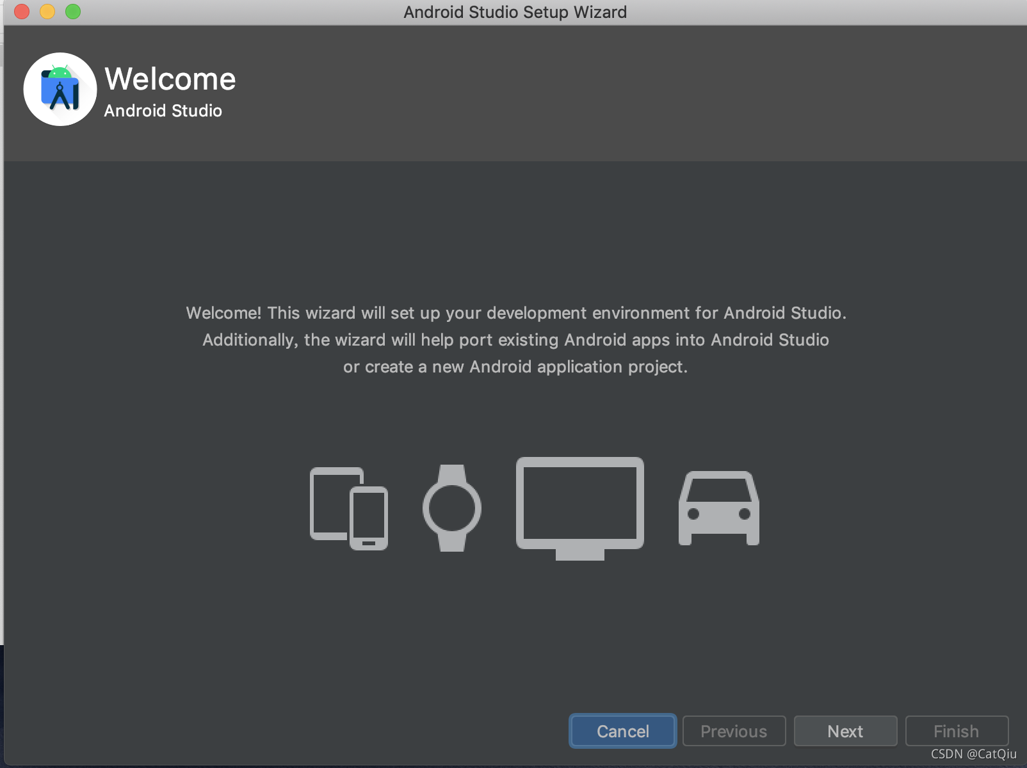This screenshot has height=768, width=1027.
Task: Click the 'Android Studio' subtitle under Welcome
Action: click(x=163, y=111)
